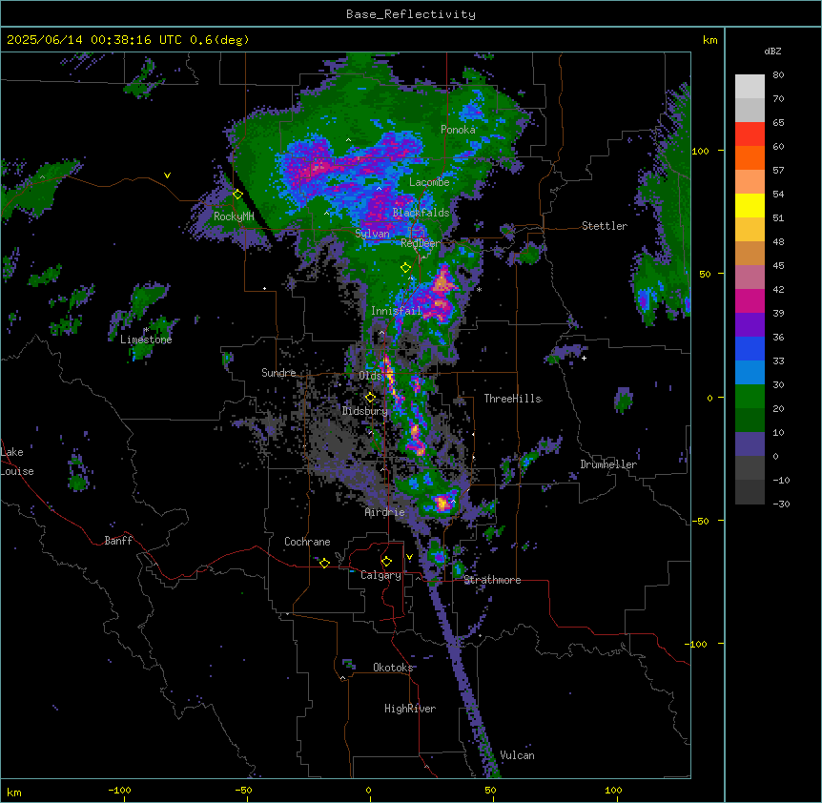This screenshot has height=803, width=822.
Task: Click the dBZ label above the color scale
Action: tap(772, 51)
